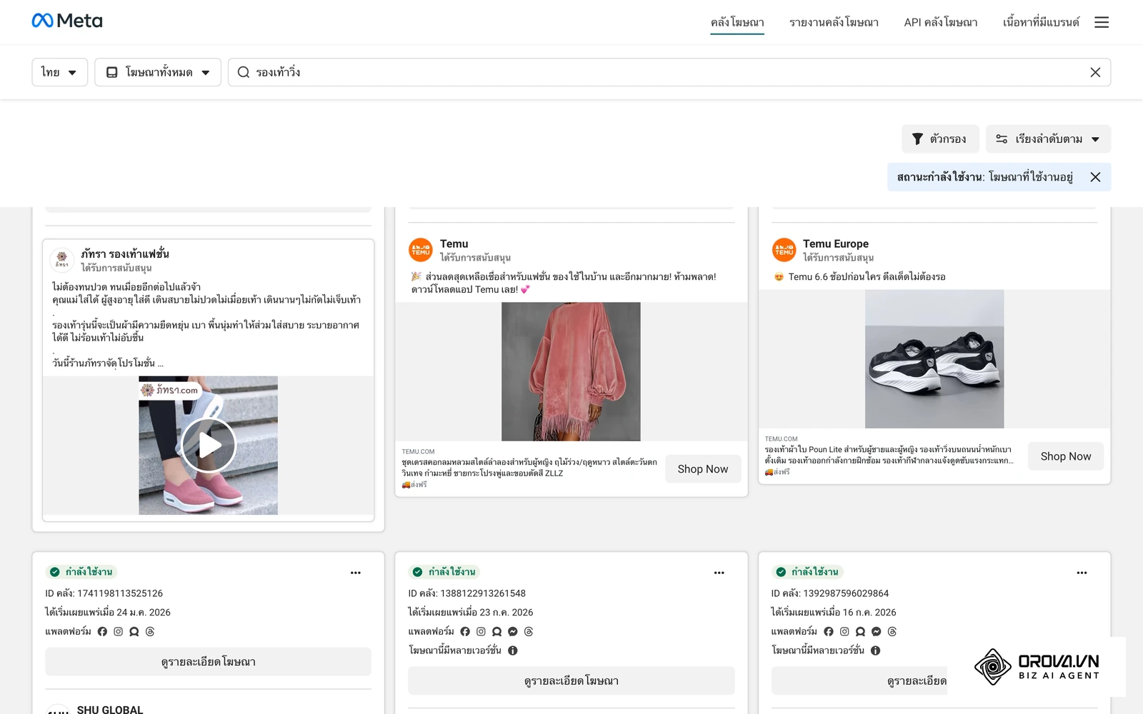Viewport: 1143px width, 714px height.
Task: Open the เรียงลำดับตาม sort dropdown
Action: [1048, 139]
